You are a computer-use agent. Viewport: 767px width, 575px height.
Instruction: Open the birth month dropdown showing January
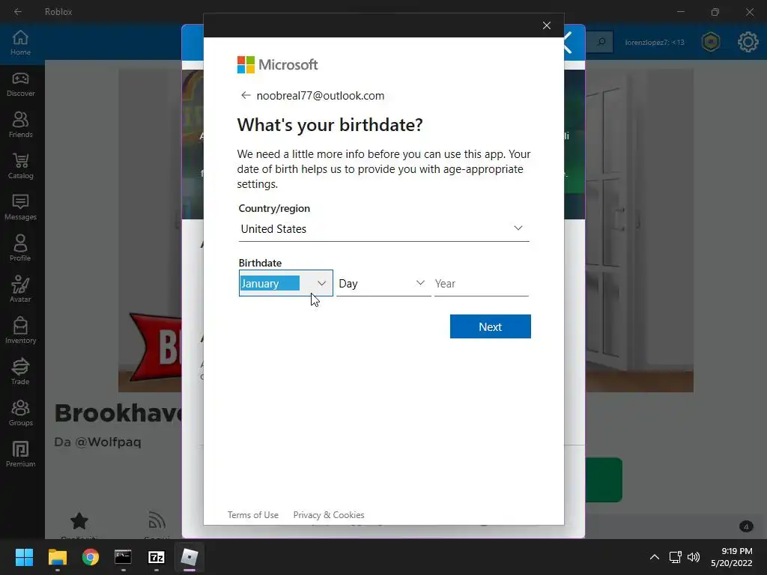tap(285, 283)
